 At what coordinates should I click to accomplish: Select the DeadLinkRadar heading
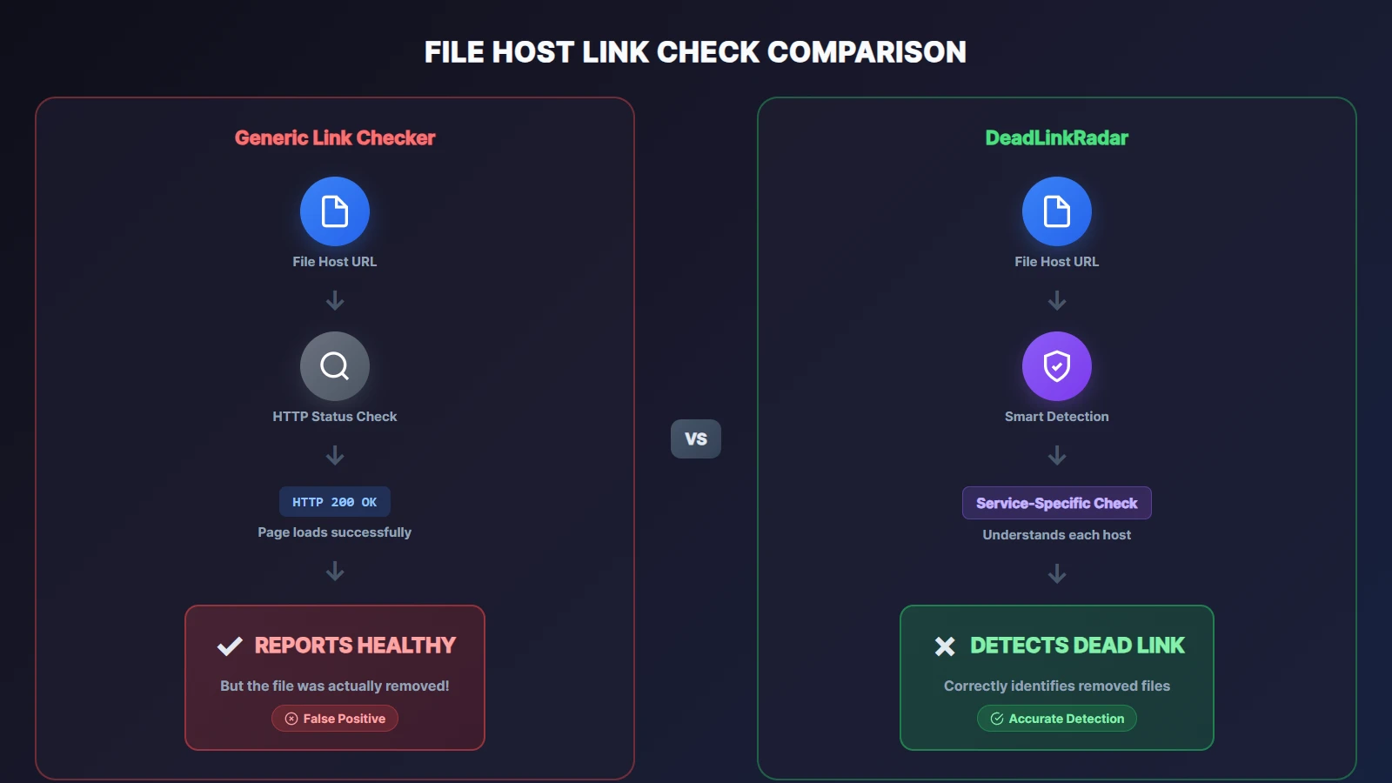pyautogui.click(x=1056, y=137)
